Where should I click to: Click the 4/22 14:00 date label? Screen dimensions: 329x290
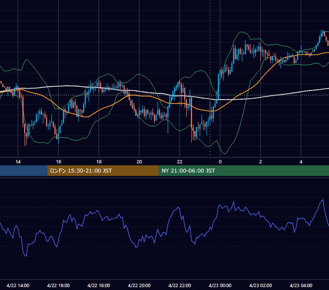click(18, 285)
